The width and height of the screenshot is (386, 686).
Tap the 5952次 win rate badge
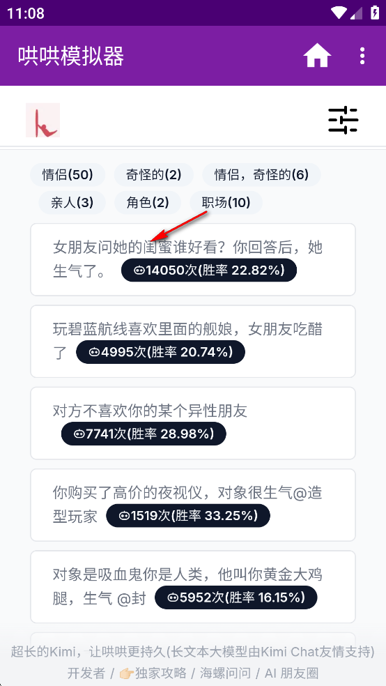click(236, 597)
